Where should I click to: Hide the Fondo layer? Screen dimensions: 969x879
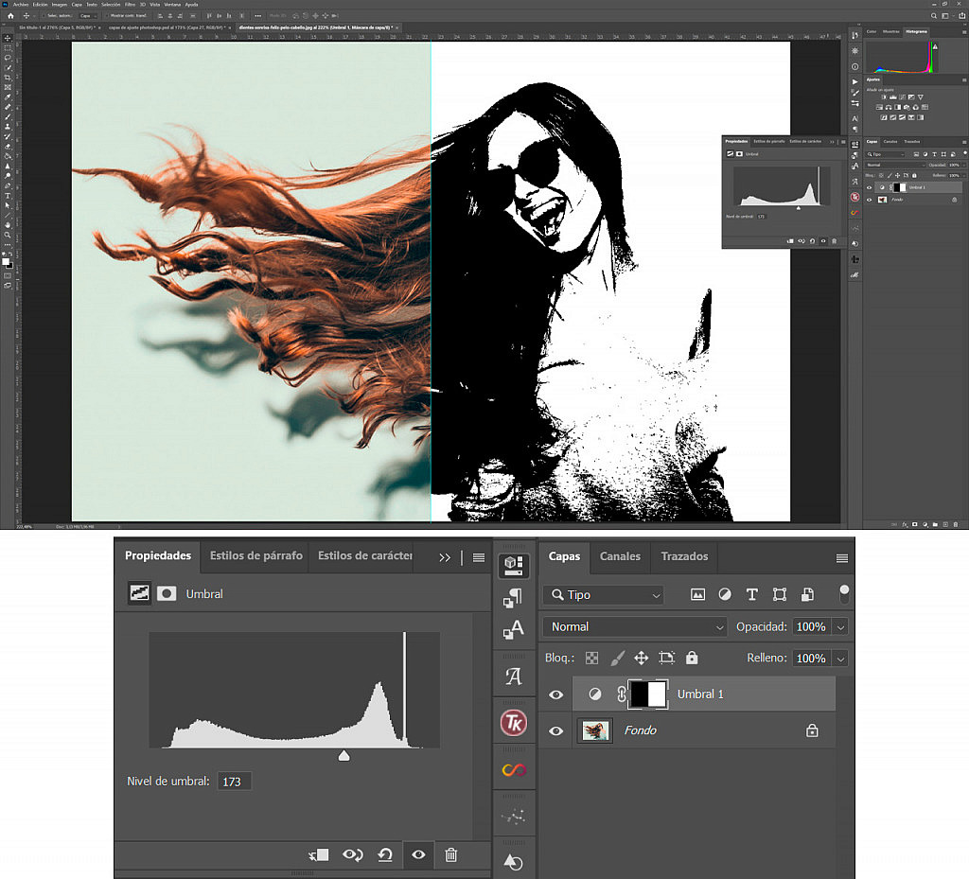click(x=555, y=730)
